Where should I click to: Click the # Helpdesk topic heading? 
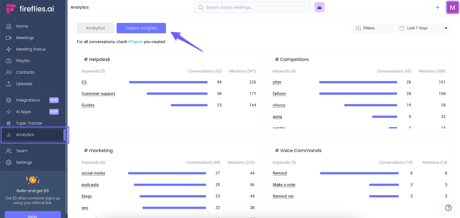pos(97,59)
